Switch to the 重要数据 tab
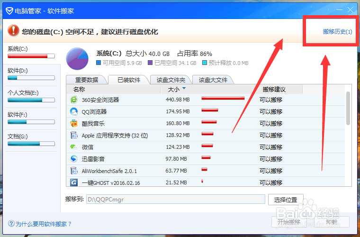The width and height of the screenshot is (360, 237). (x=87, y=80)
